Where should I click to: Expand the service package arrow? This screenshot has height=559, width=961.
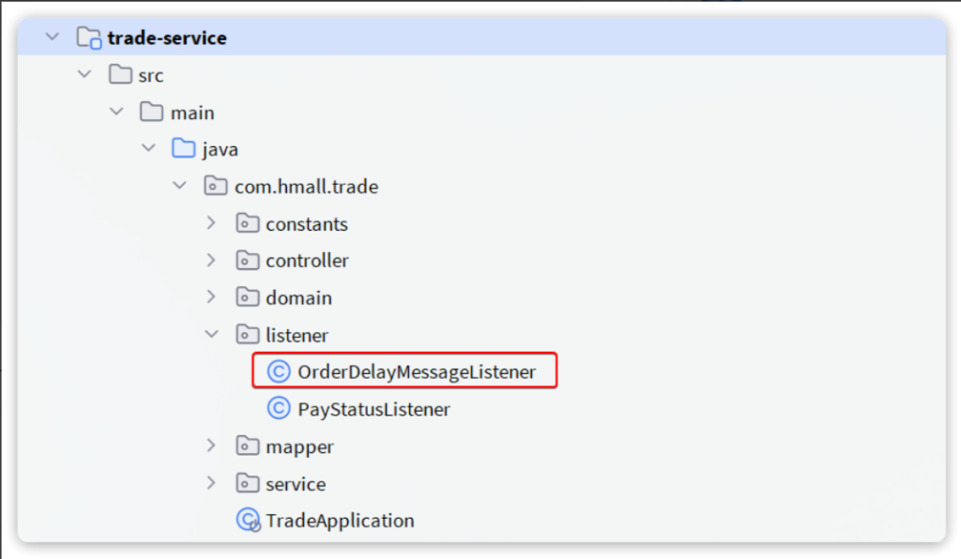point(212,484)
